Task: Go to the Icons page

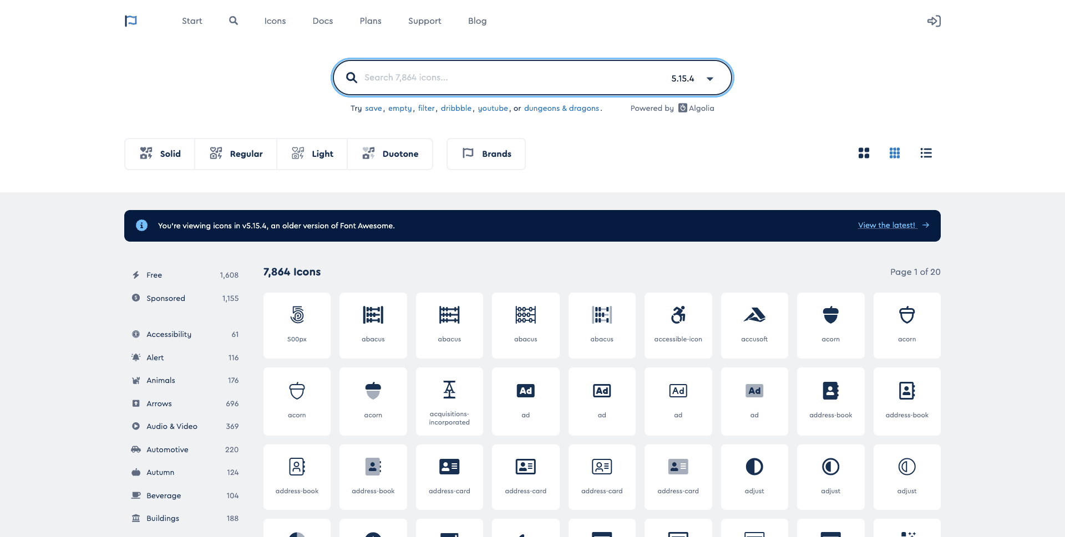Action: [275, 21]
